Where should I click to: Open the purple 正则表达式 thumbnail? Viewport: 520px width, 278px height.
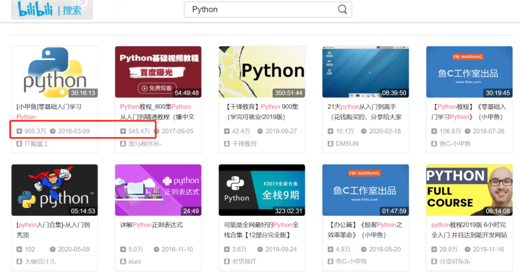tap(158, 190)
